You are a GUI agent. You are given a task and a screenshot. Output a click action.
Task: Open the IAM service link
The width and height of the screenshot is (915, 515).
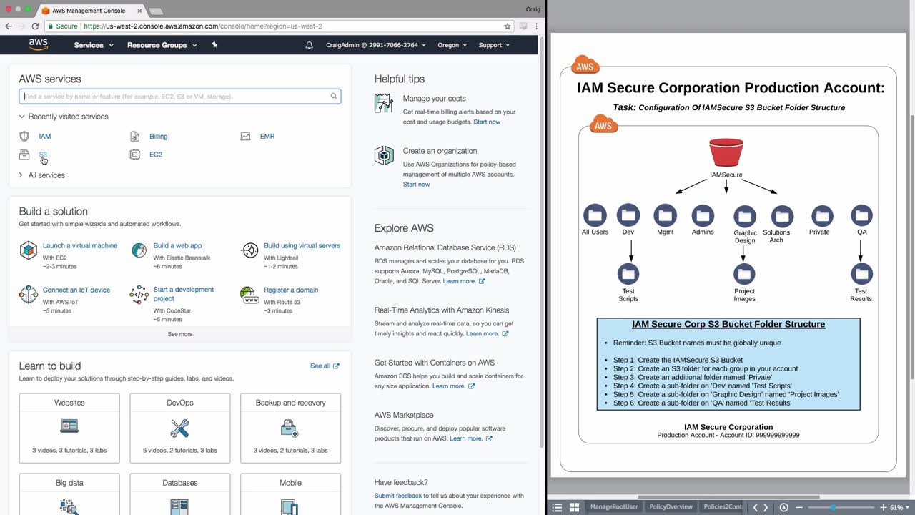coord(45,136)
